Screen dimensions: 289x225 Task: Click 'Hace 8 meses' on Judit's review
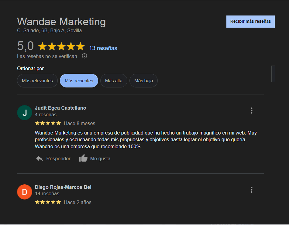point(79,123)
